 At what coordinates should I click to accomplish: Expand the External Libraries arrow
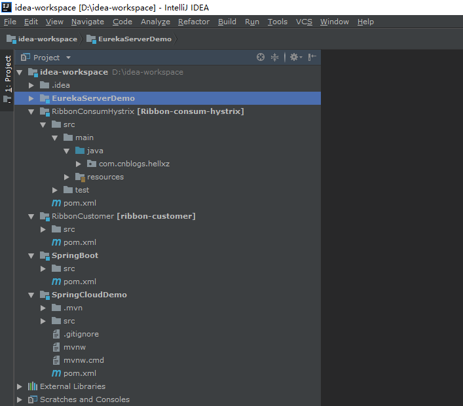click(x=20, y=386)
